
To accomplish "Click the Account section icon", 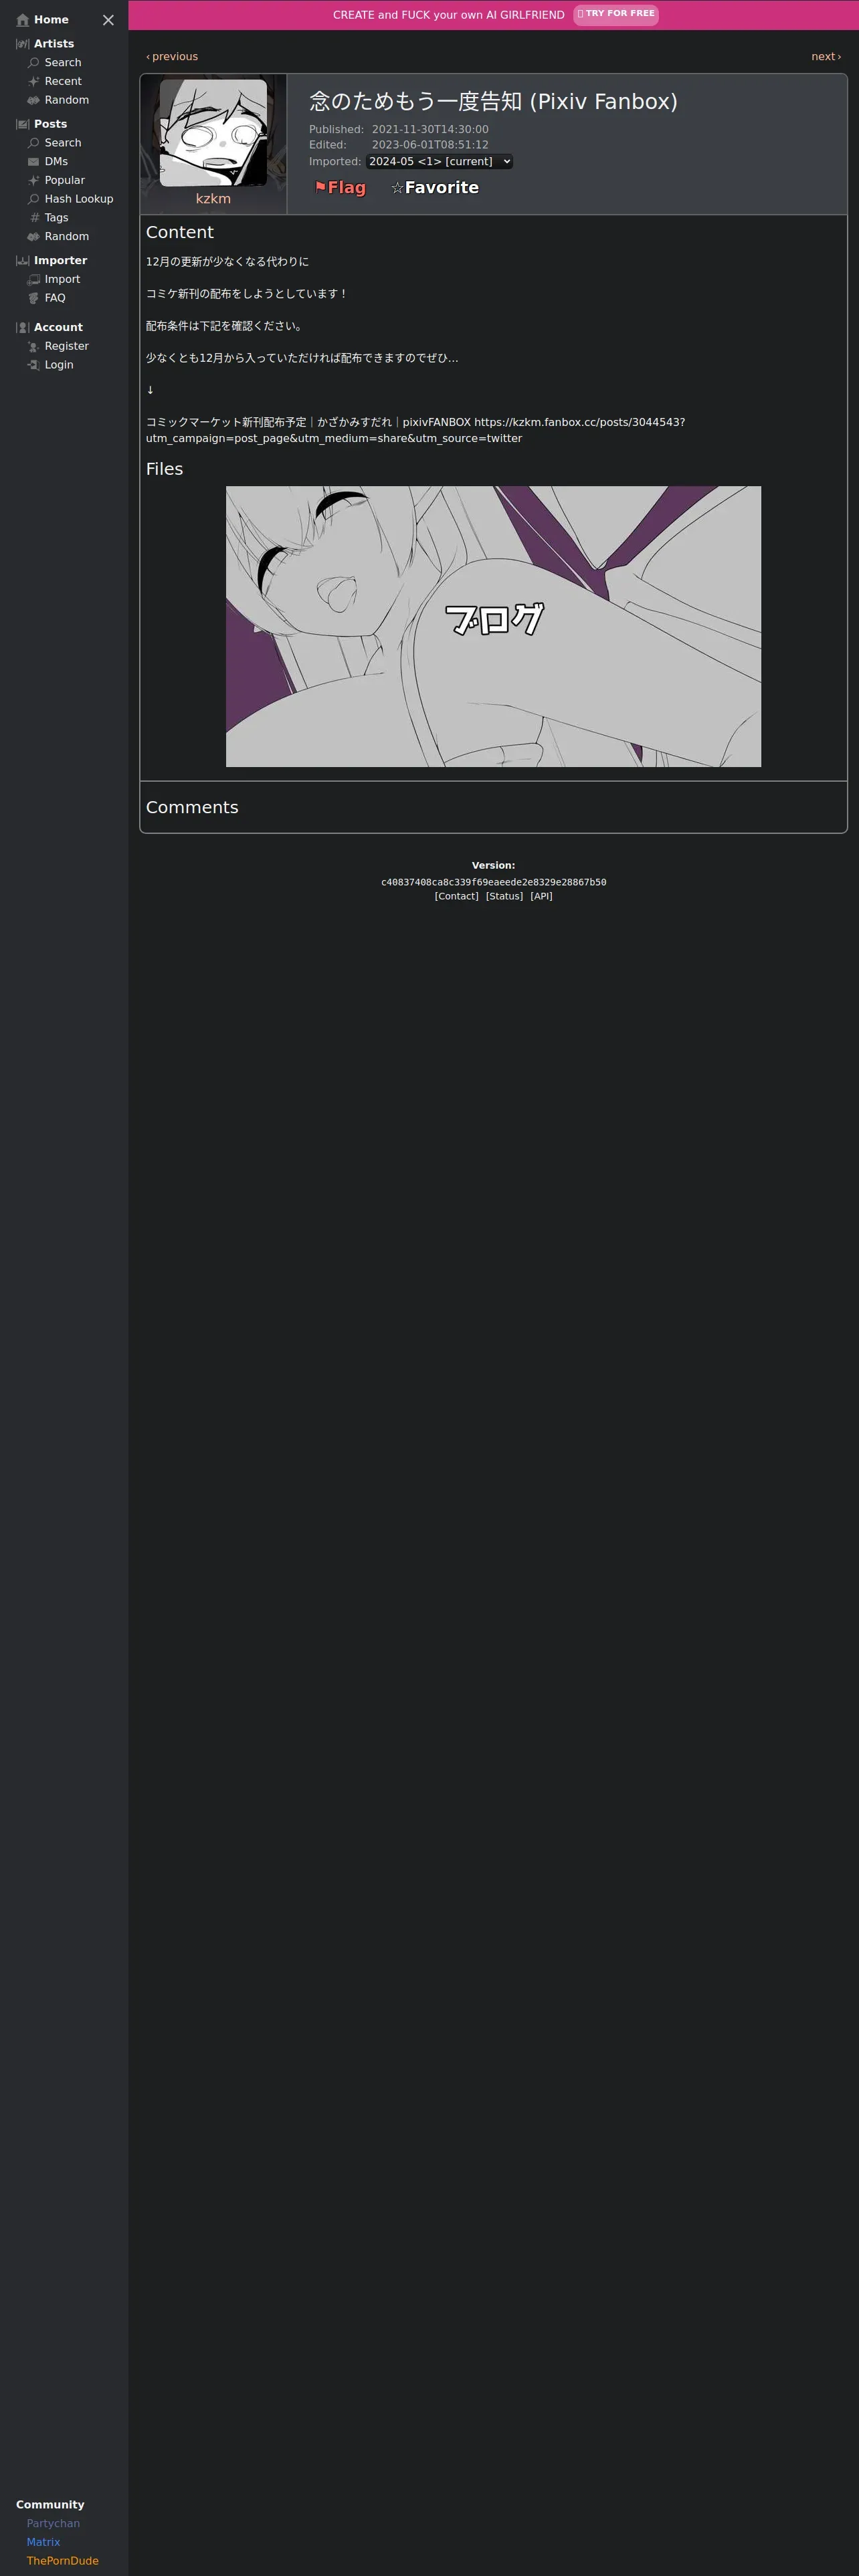I will point(23,328).
